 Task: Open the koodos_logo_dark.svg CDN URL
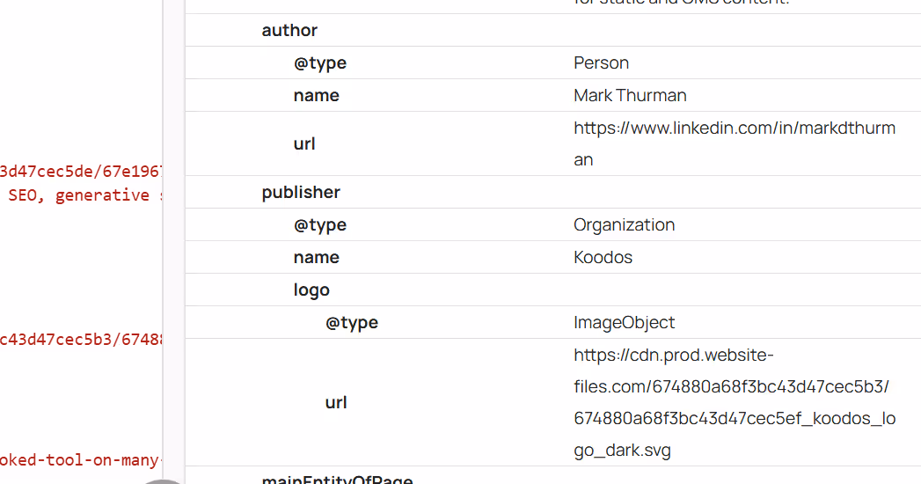(x=735, y=402)
